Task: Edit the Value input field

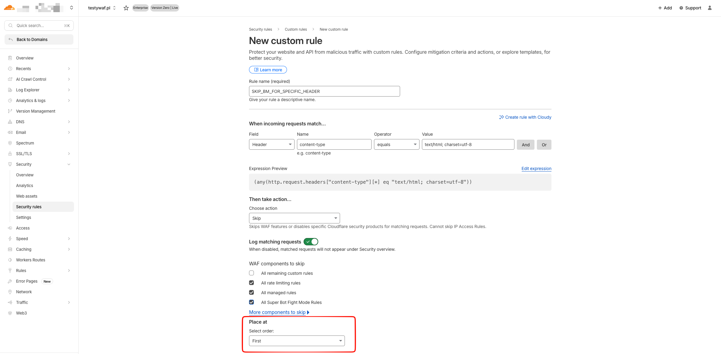Action: coord(468,145)
